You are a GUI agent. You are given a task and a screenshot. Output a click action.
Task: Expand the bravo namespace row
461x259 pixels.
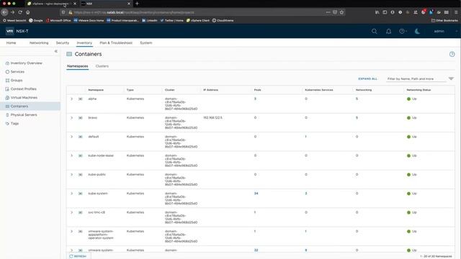coord(71,118)
